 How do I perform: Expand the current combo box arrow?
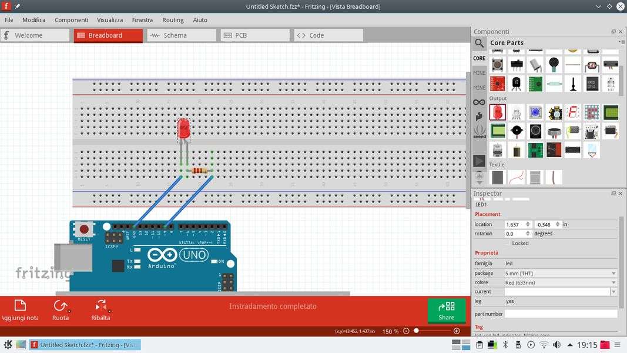pyautogui.click(x=613, y=292)
